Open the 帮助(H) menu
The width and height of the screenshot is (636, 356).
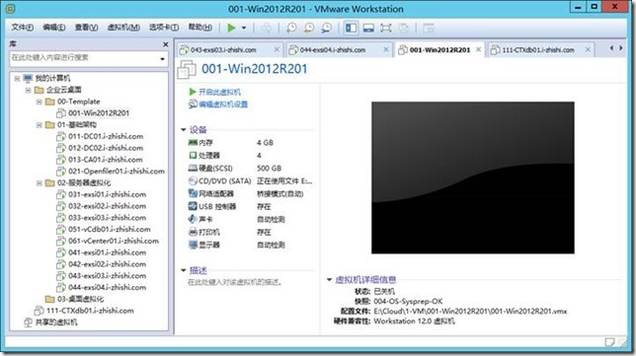coord(199,28)
